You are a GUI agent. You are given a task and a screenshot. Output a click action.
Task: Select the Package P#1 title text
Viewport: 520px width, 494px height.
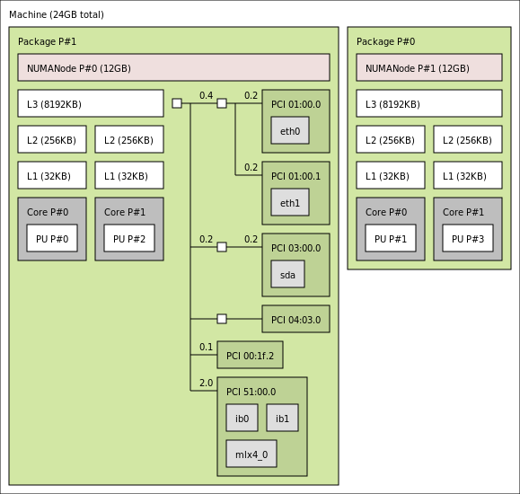pos(47,41)
